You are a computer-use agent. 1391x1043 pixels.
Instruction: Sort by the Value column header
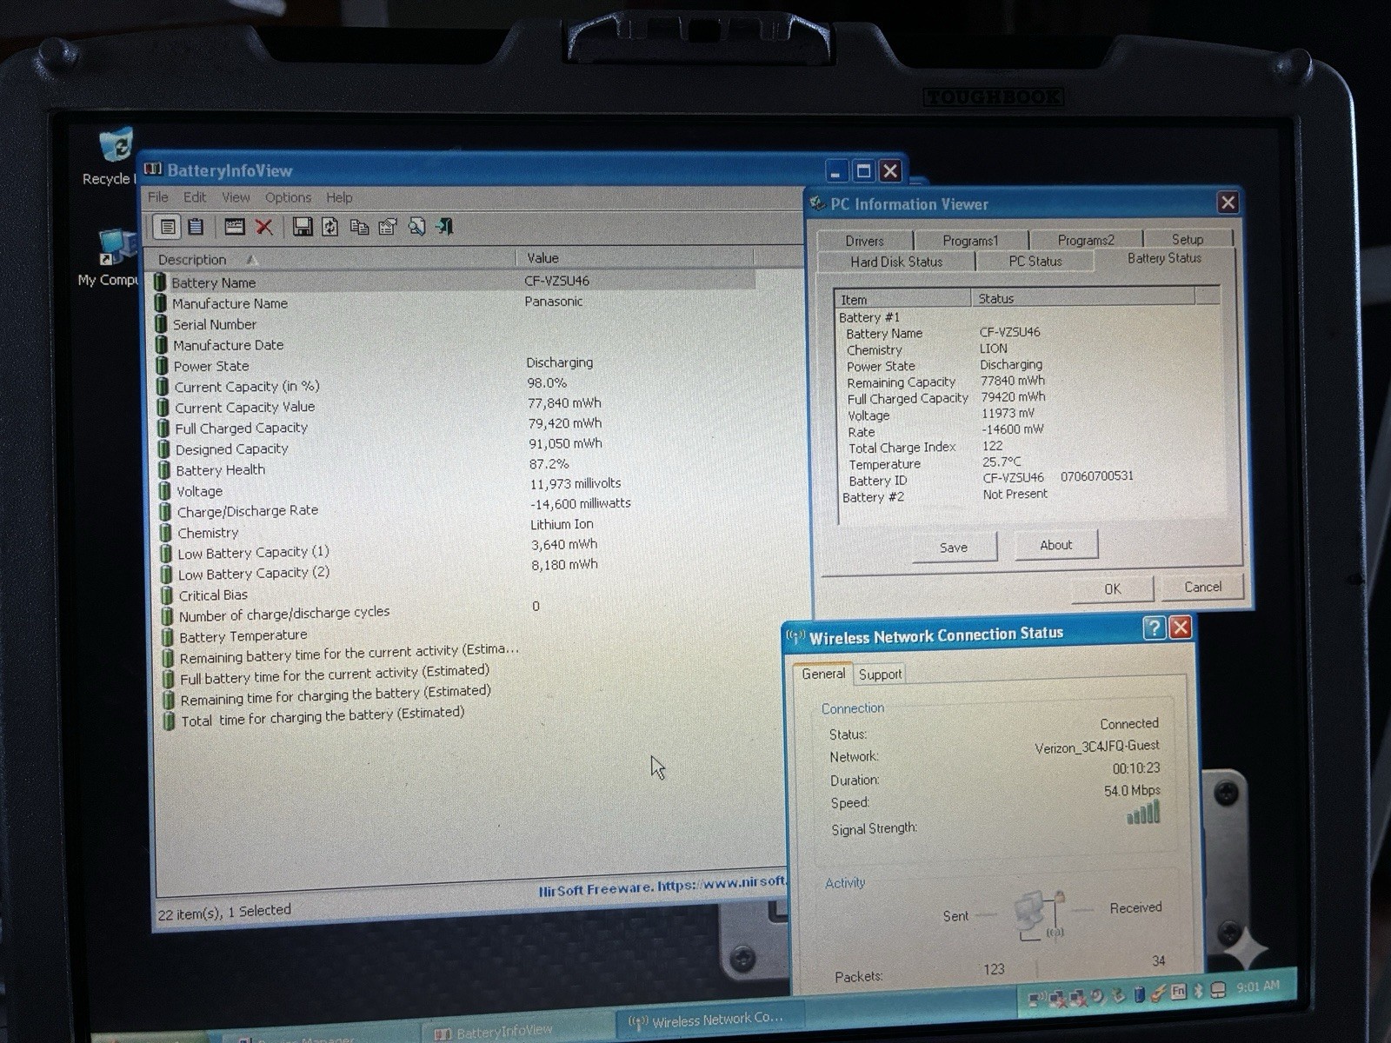click(635, 258)
